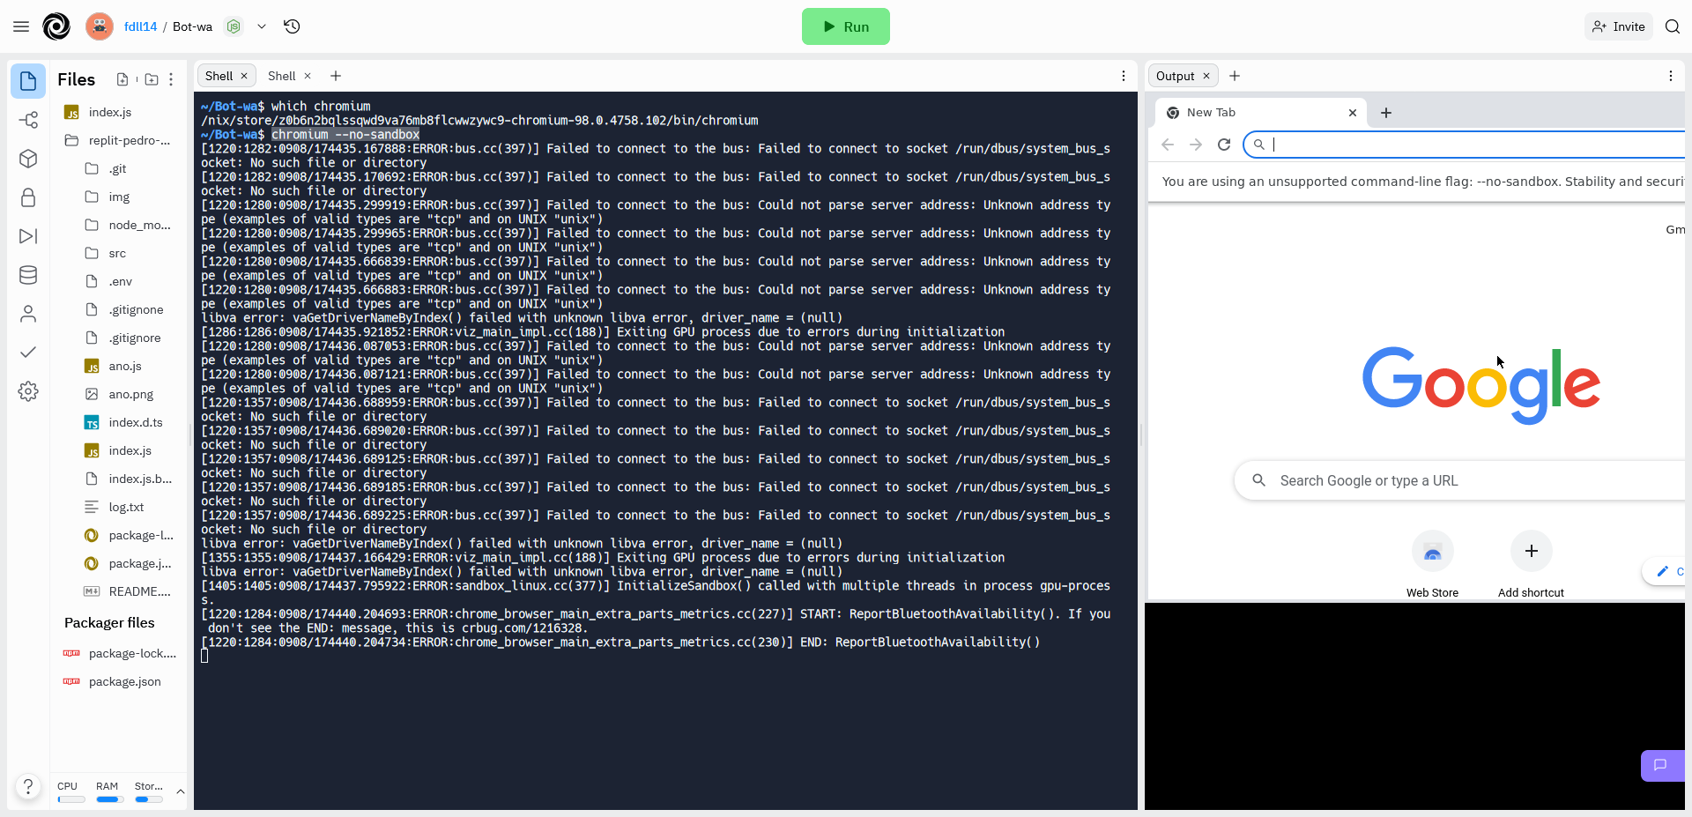Image resolution: width=1692 pixels, height=817 pixels.
Task: Add shortcut on Google new tab
Action: pos(1532,565)
